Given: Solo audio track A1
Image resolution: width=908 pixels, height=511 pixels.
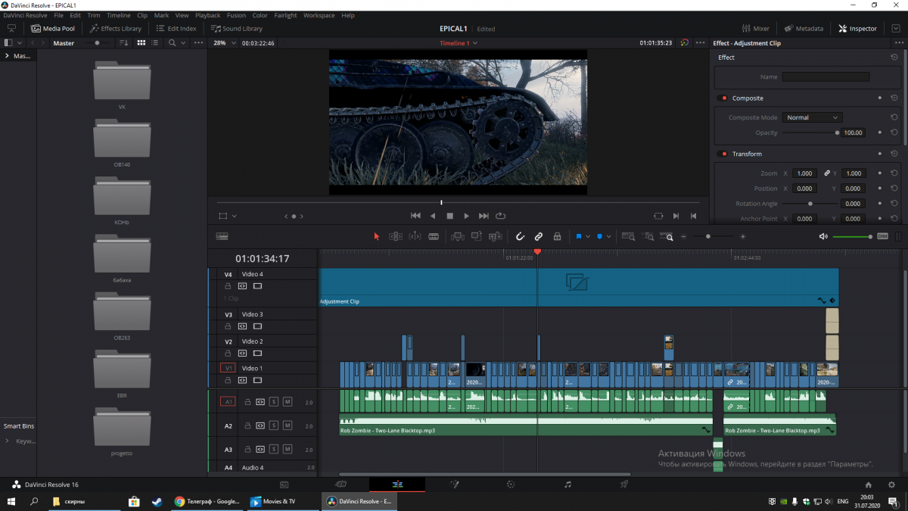Looking at the screenshot, I should point(274,402).
